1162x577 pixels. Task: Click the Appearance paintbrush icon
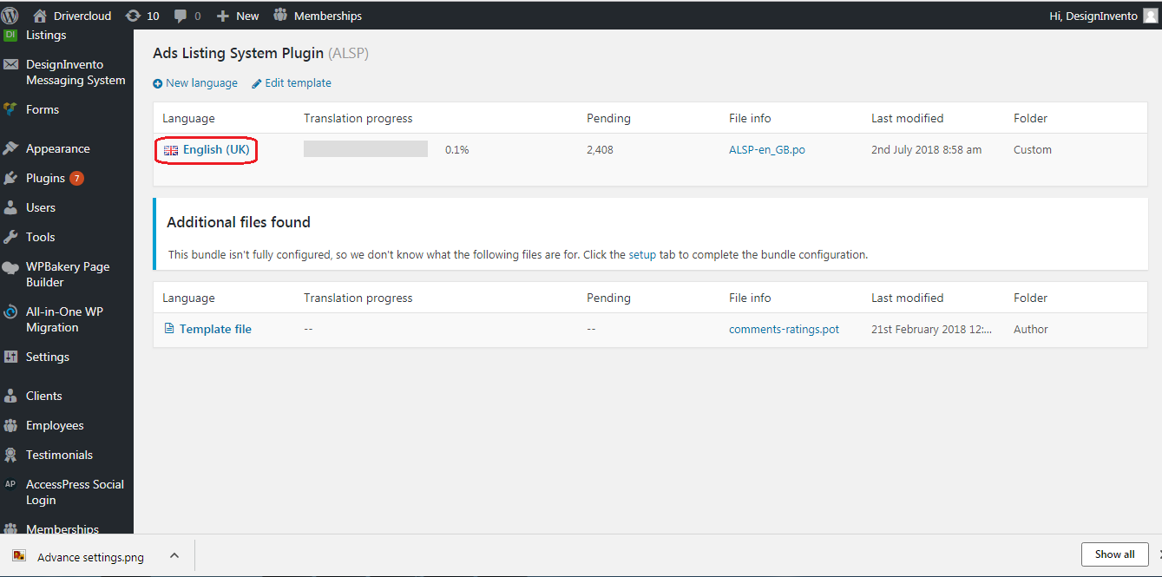[10, 148]
